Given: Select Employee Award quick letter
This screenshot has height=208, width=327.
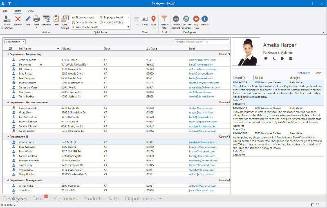Looking at the screenshot, I should click(x=111, y=18).
